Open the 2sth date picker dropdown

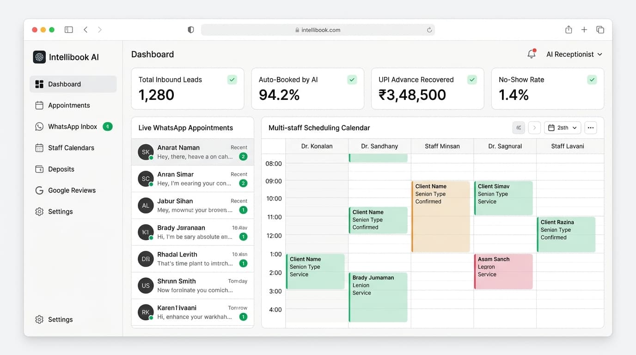(563, 128)
